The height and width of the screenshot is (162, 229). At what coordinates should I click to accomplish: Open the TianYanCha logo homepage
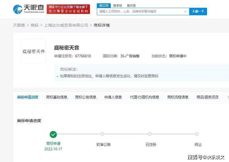pos(28,9)
